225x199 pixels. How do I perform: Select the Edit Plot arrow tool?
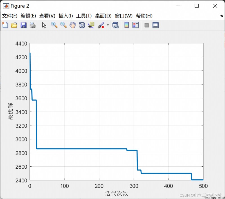point(44,25)
